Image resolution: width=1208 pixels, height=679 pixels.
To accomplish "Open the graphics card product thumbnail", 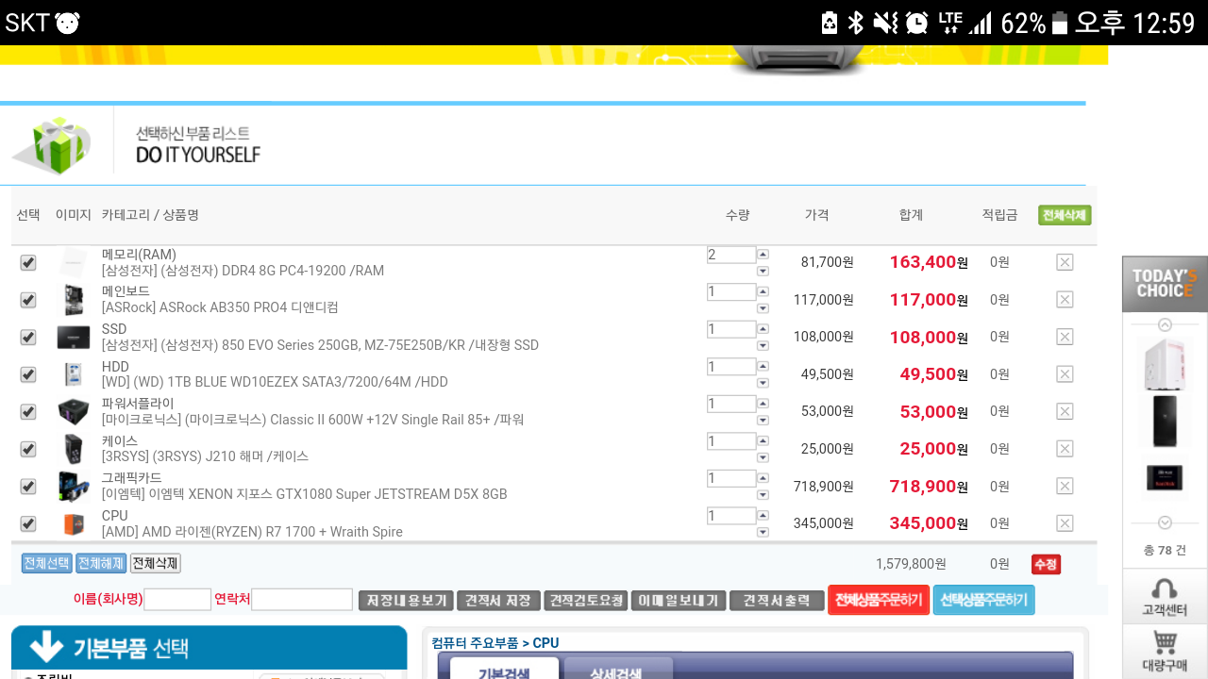I will pos(73,486).
